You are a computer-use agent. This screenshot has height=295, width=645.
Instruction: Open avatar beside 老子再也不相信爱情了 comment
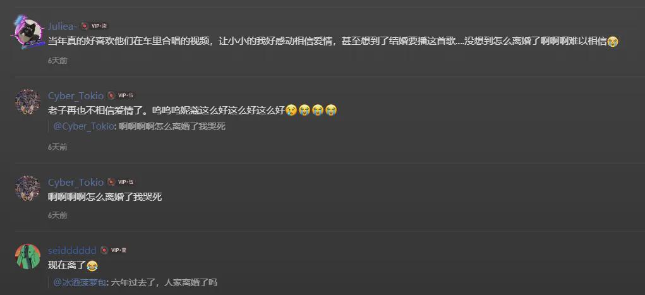(x=28, y=102)
